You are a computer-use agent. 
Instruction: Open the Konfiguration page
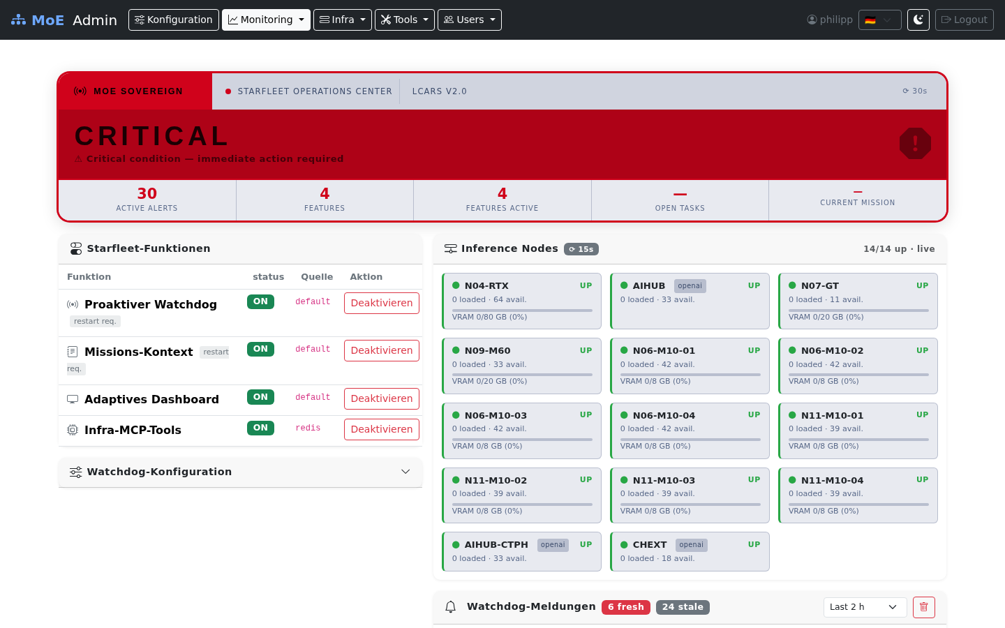click(x=174, y=20)
